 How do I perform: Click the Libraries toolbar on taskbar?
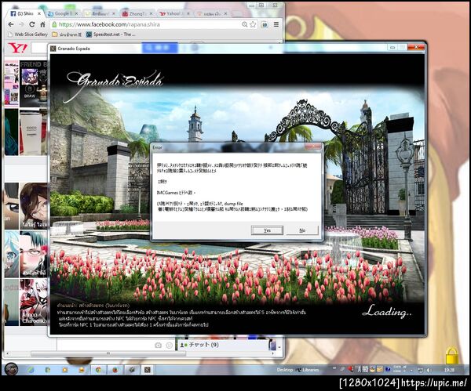(x=309, y=370)
